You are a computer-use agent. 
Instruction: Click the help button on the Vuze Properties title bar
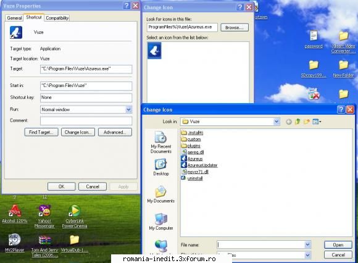127,6
